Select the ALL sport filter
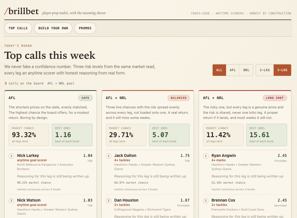 (x=219, y=70)
